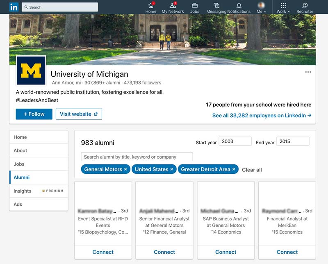Image resolution: width=328 pixels, height=264 pixels.
Task: Expand the Me profile dropdown
Action: 261,8
